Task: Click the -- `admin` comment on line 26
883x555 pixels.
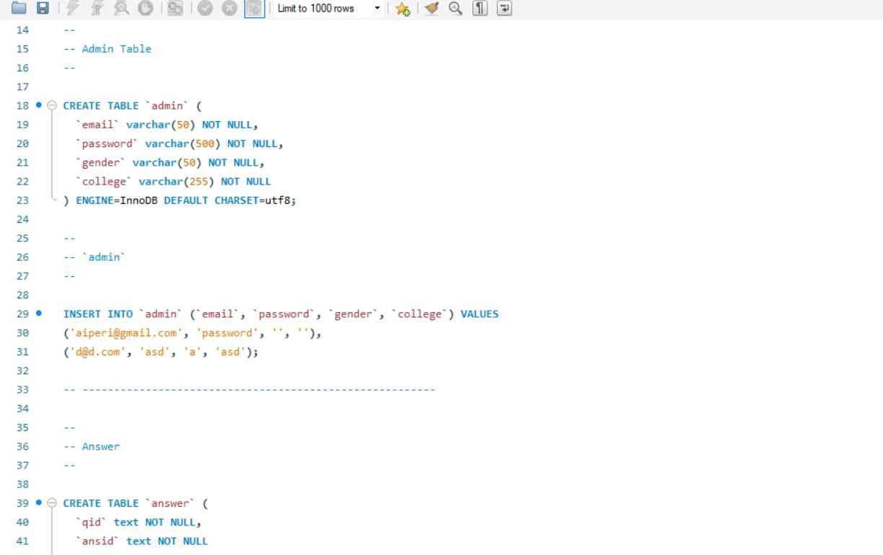Action: [95, 257]
